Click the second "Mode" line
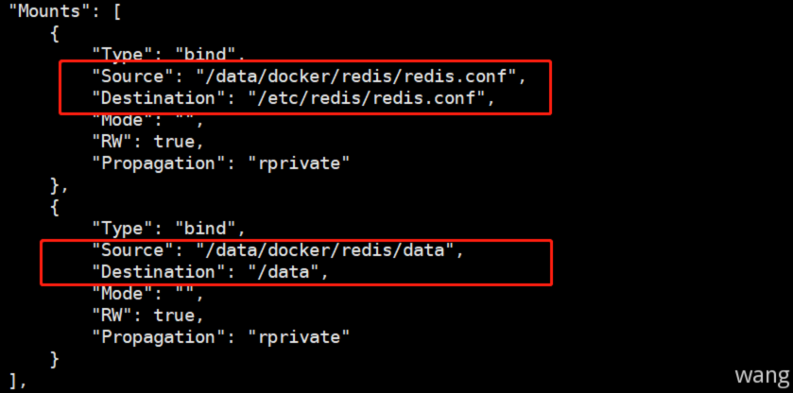The image size is (793, 393). [147, 294]
